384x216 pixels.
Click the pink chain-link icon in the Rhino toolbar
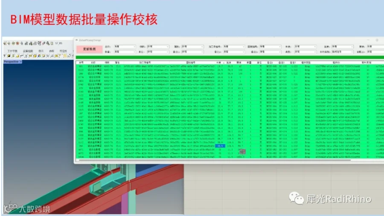[44, 43]
